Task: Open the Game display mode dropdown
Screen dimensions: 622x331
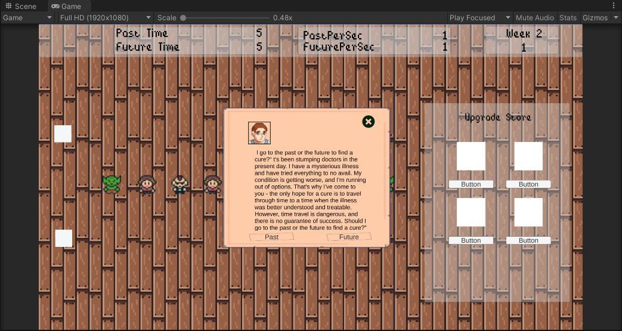Action: click(27, 18)
